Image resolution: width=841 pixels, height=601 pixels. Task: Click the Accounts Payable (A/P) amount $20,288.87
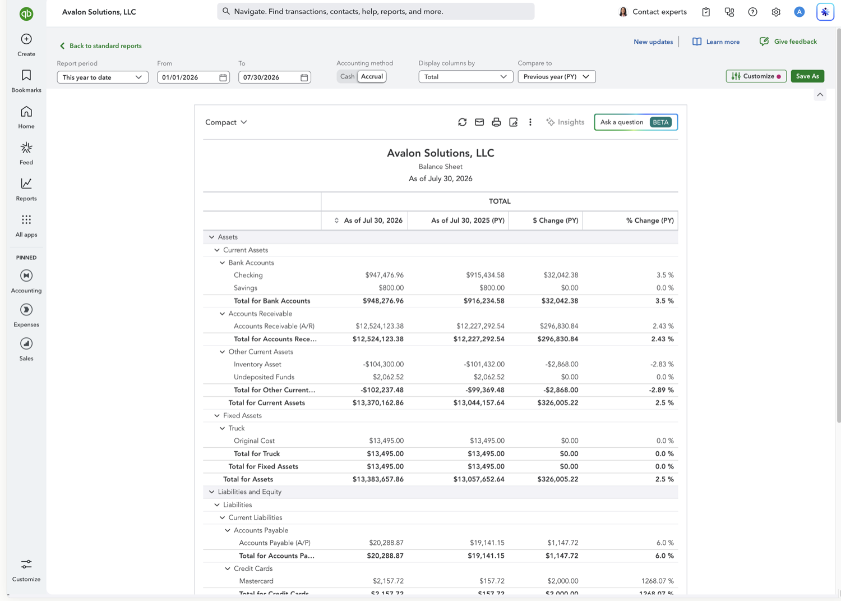point(386,543)
